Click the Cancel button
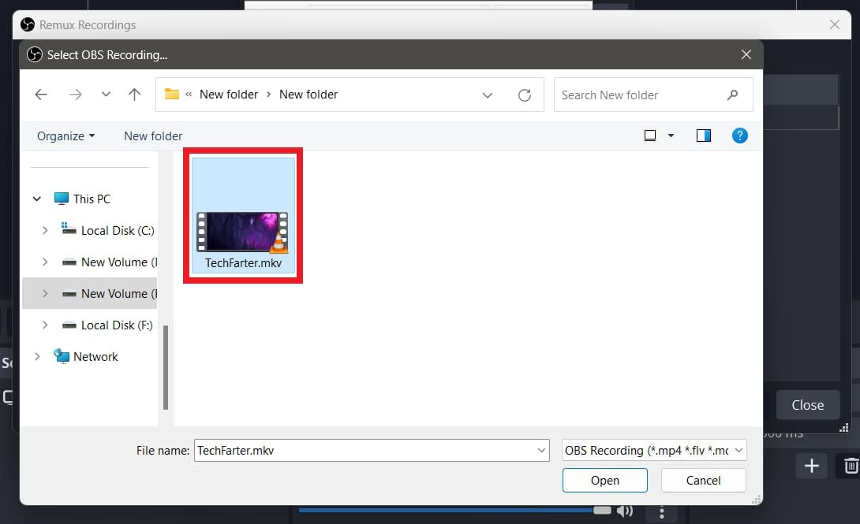Viewport: 860px width, 524px height. (x=702, y=480)
